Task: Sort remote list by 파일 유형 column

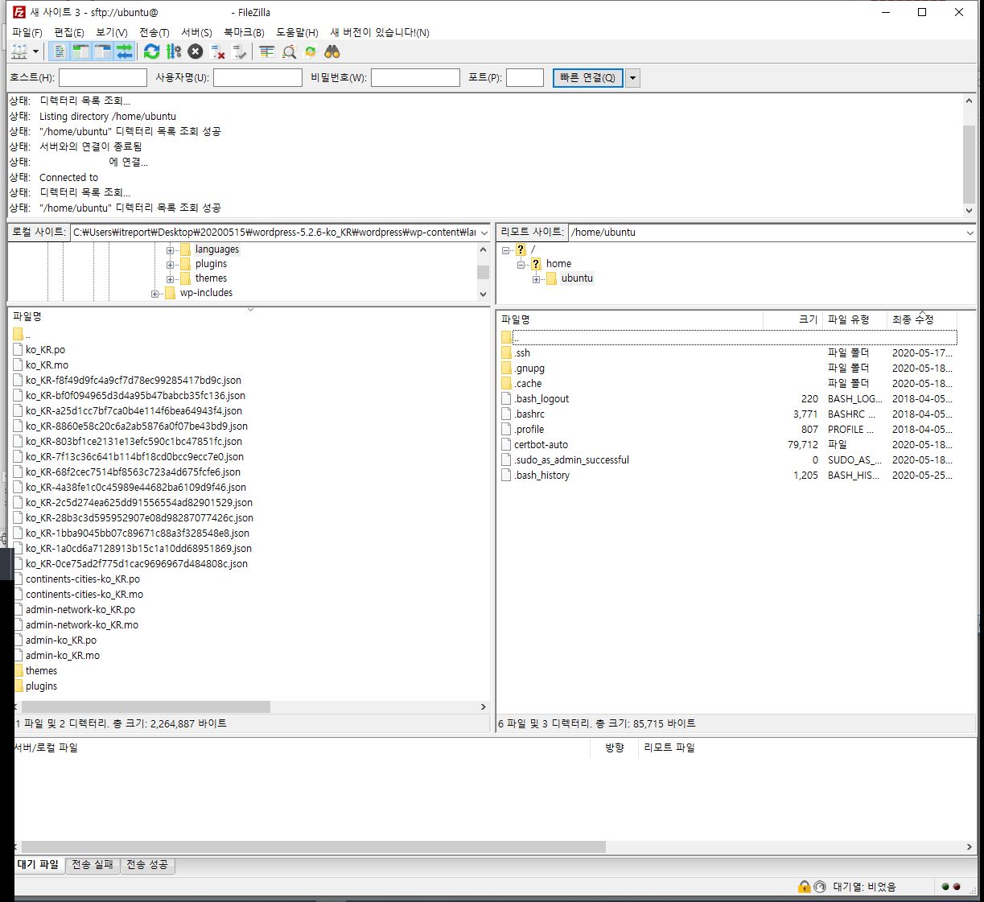Action: (x=854, y=319)
